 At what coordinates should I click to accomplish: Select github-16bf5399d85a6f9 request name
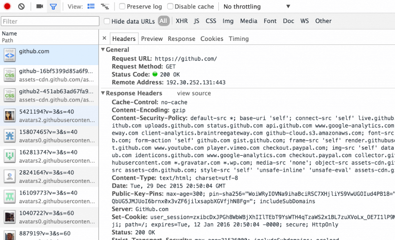[56, 71]
